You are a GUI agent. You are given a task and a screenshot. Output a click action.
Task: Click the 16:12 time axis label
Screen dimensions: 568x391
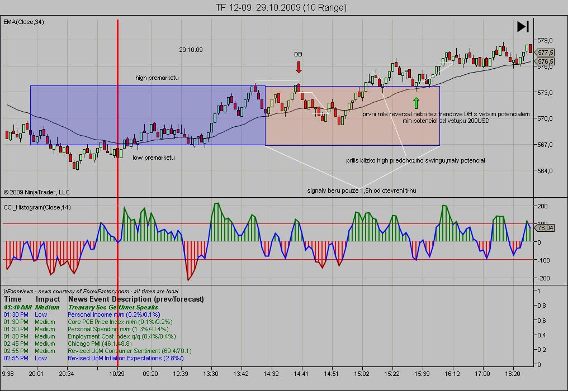tap(452, 374)
